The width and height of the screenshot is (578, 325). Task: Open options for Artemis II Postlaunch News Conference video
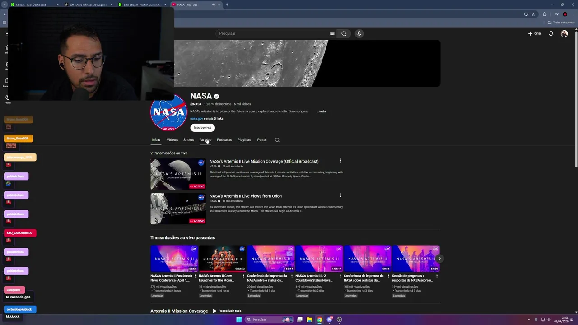[195, 276]
